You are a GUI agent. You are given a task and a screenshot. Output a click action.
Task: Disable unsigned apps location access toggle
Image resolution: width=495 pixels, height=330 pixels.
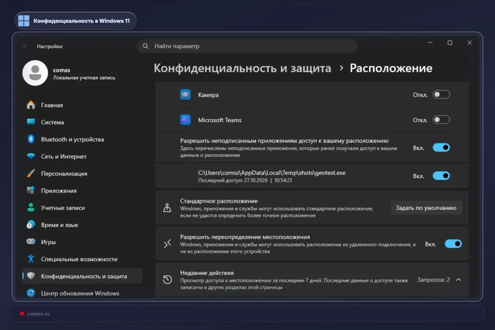tap(441, 148)
